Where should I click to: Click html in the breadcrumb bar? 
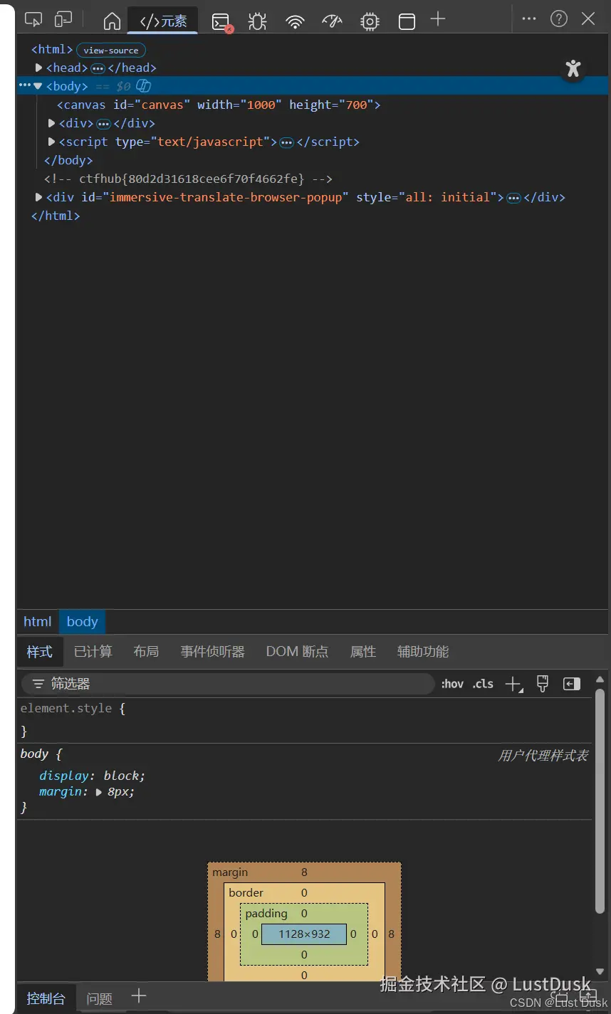pyautogui.click(x=38, y=621)
